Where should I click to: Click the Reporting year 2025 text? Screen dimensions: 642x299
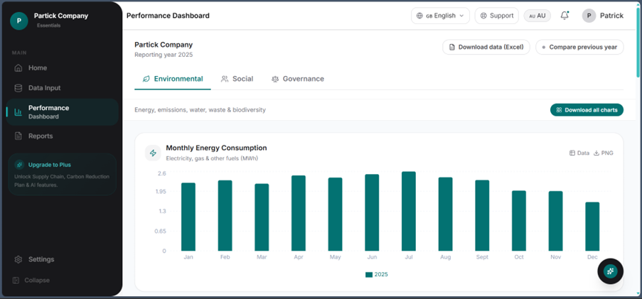tap(164, 55)
